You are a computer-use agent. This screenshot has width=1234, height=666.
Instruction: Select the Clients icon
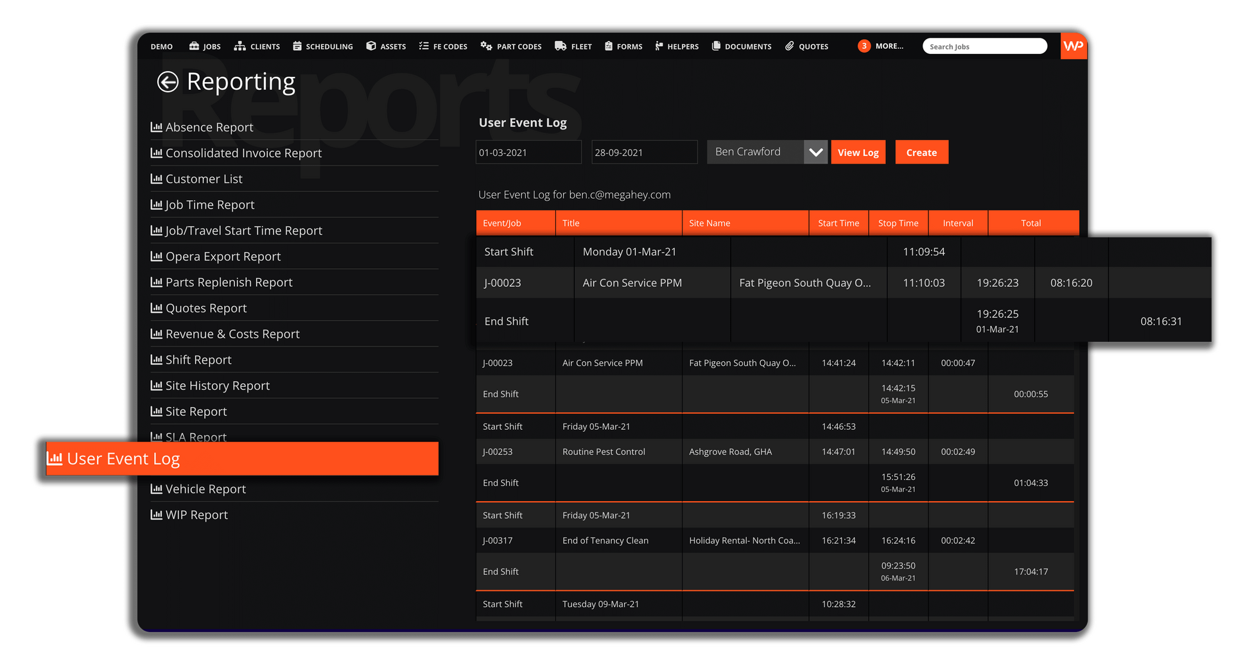click(239, 46)
